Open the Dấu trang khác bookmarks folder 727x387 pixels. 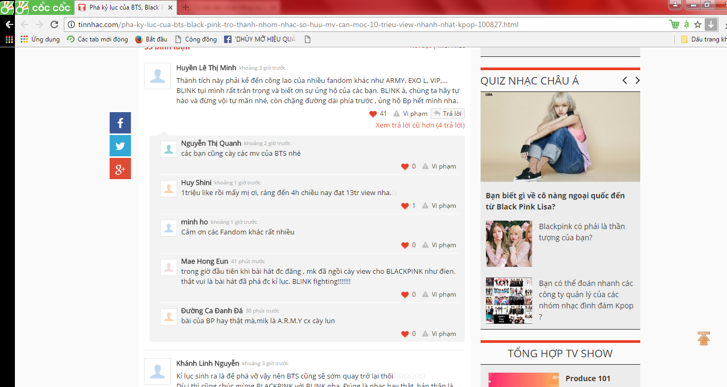pos(704,39)
